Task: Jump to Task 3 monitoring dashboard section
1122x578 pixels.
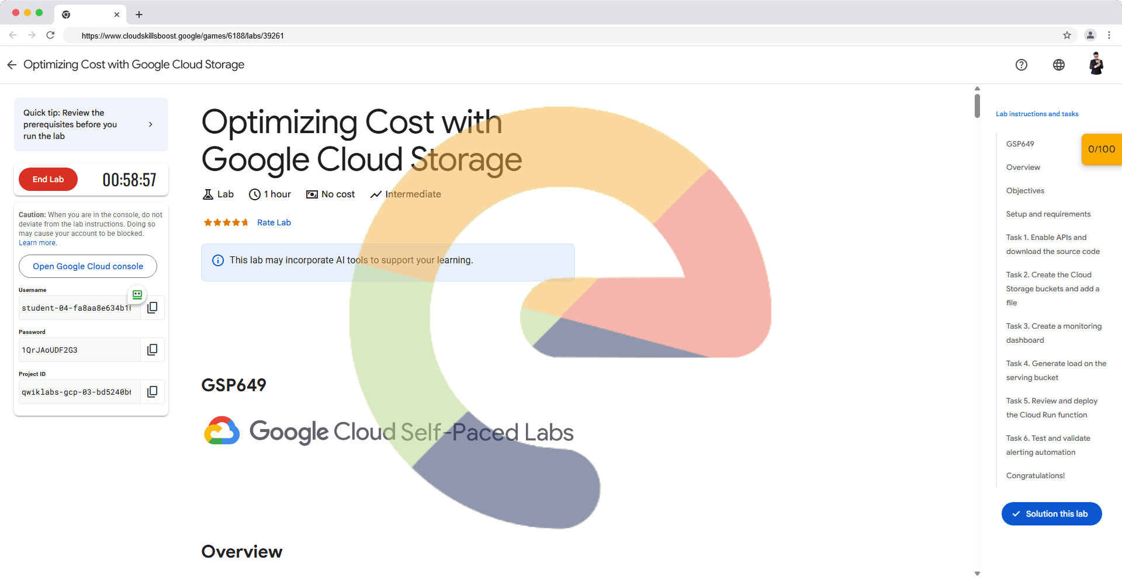Action: click(x=1053, y=333)
